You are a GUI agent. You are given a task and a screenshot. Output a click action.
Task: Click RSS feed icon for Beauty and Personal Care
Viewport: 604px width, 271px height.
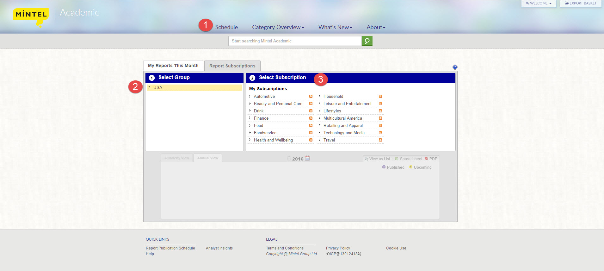311,104
